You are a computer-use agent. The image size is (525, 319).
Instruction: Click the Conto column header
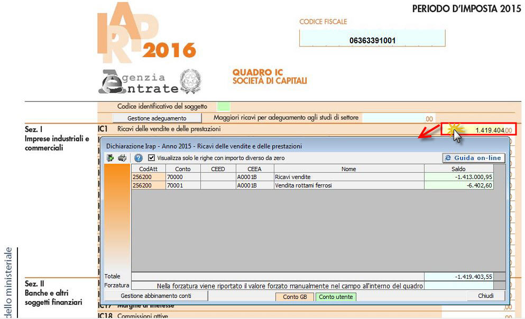point(183,169)
